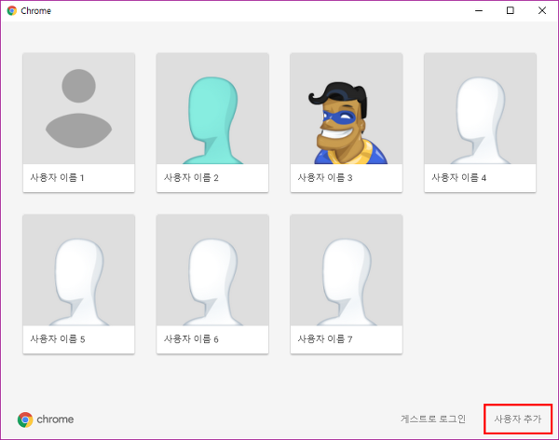Click the chrome logo at bottom left
Screen dimensions: 559x440
coord(46,419)
